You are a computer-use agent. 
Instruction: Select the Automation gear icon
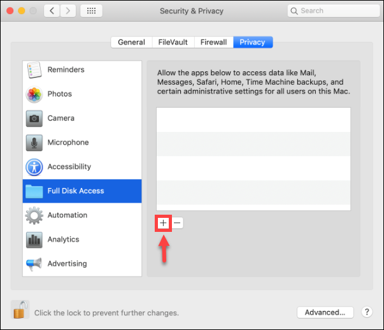(34, 215)
